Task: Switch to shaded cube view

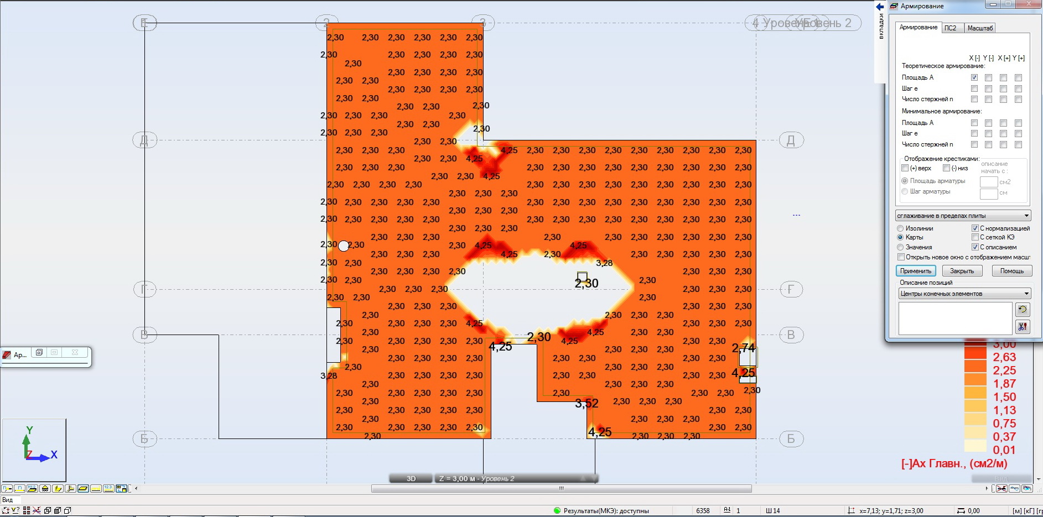Action: pyautogui.click(x=58, y=510)
